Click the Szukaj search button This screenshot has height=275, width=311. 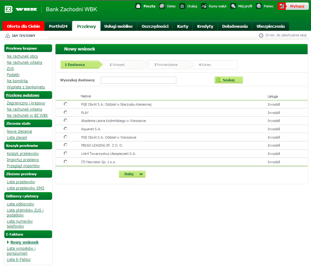point(228,80)
